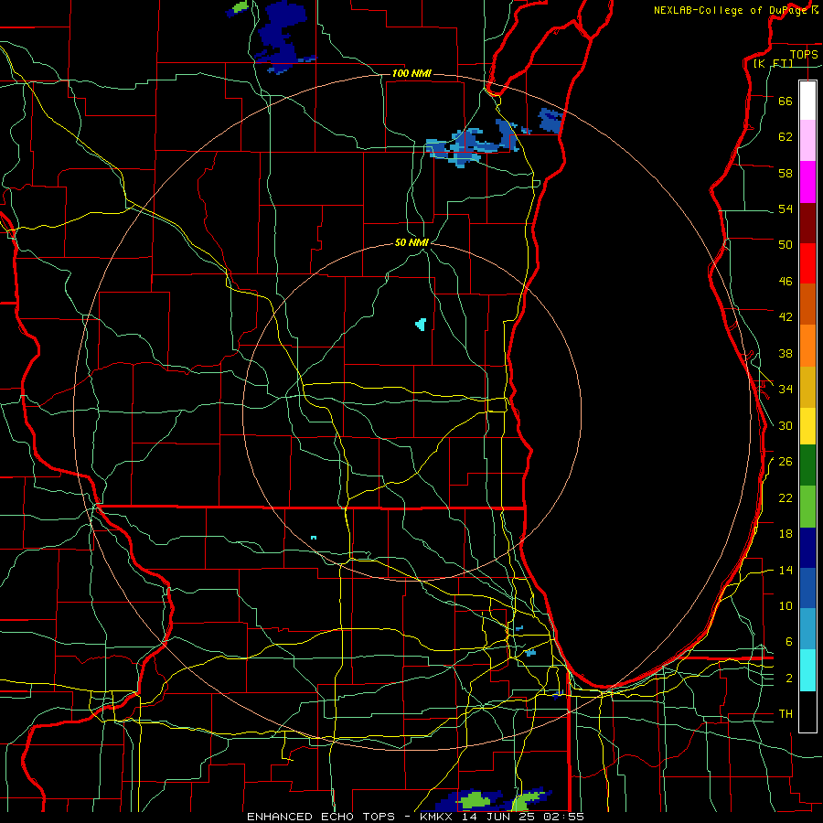Click the cyan legend swatch
This screenshot has height=823, width=823.
(x=807, y=670)
